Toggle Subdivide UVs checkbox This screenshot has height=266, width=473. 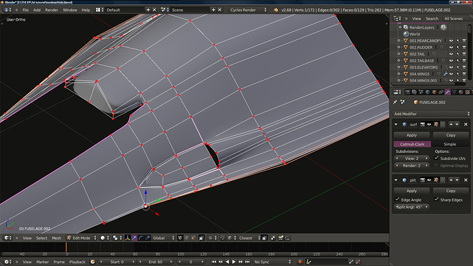tap(436, 158)
